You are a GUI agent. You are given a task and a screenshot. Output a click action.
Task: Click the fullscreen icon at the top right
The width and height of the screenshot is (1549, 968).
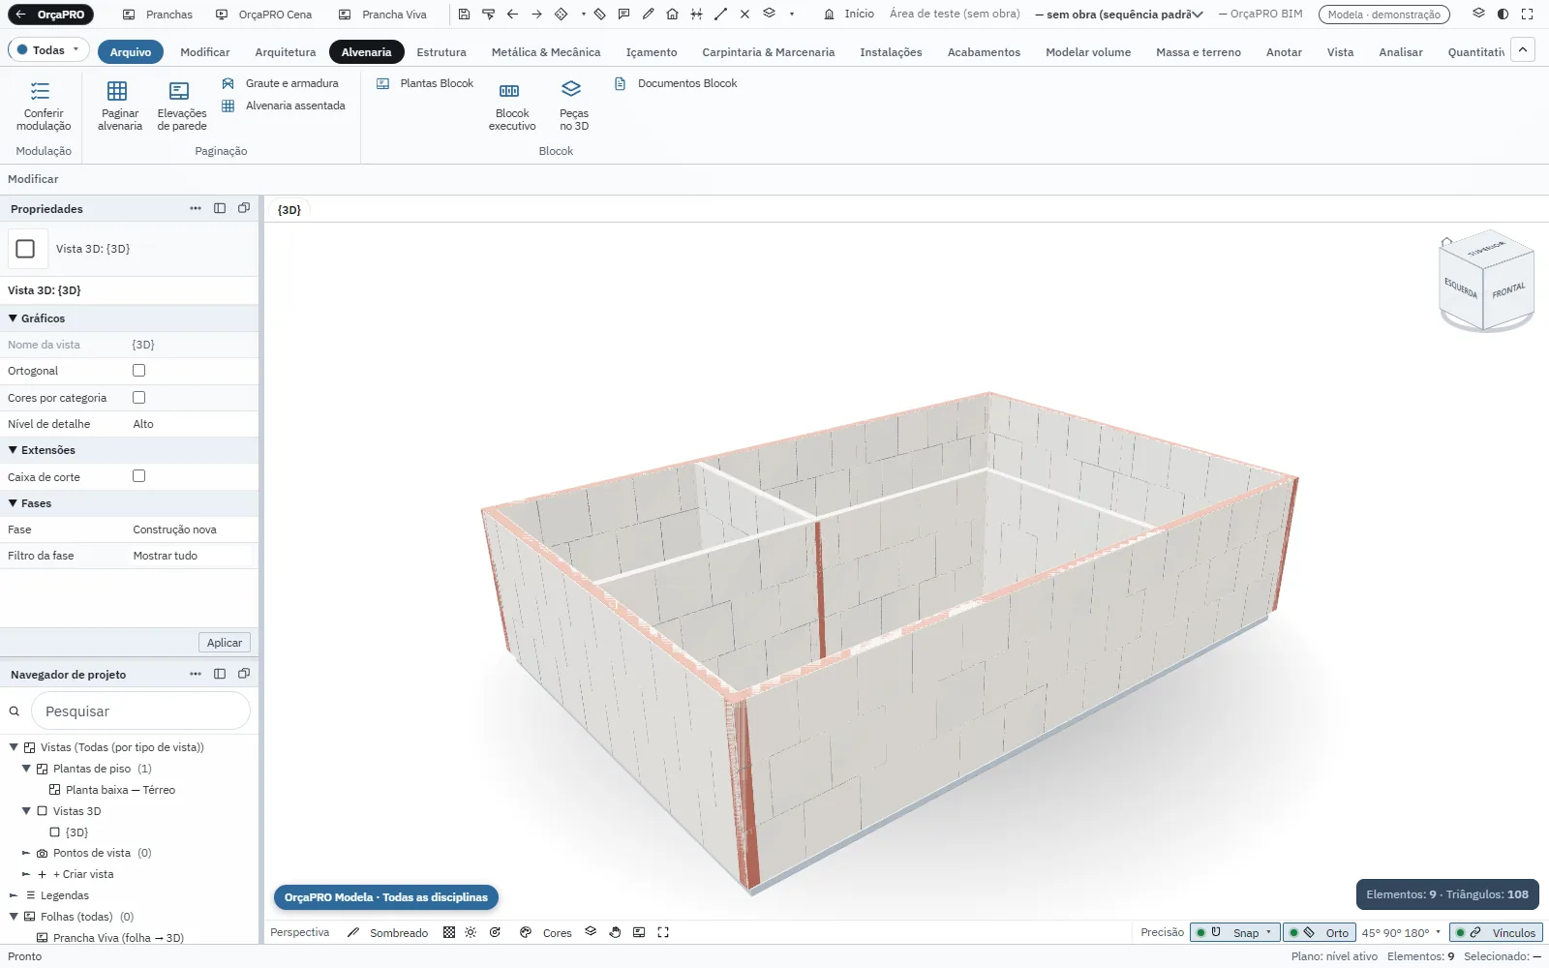click(1527, 15)
